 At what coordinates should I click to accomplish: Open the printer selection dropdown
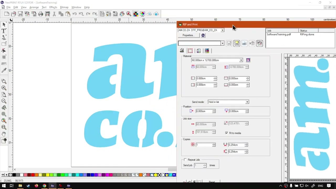[222, 30]
